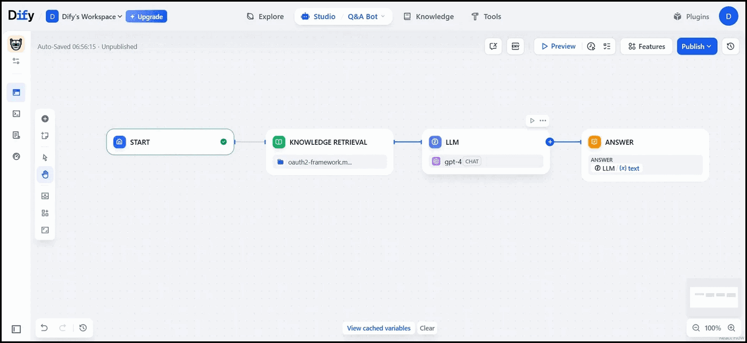Screen dimensions: 747x343
Task: Click the canvas minimap thumbnail
Action: pos(714,296)
